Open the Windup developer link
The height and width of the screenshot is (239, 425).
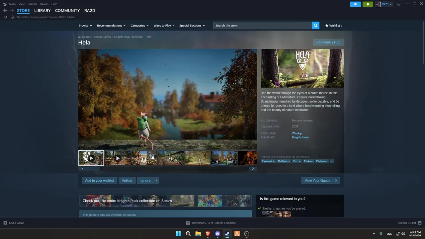tap(297, 133)
